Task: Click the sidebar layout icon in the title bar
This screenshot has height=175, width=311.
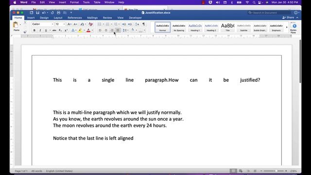Action: (31, 13)
